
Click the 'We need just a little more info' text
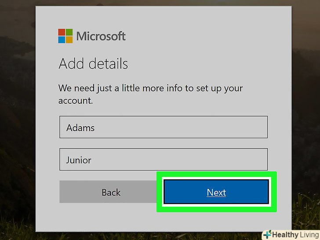151,94
